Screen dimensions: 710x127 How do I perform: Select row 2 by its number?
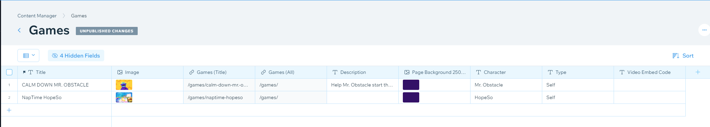[x=9, y=97]
